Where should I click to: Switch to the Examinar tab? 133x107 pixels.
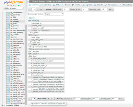pos(34,5)
